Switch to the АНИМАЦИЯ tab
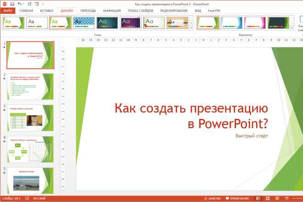The width and height of the screenshot is (303, 202). tap(112, 11)
